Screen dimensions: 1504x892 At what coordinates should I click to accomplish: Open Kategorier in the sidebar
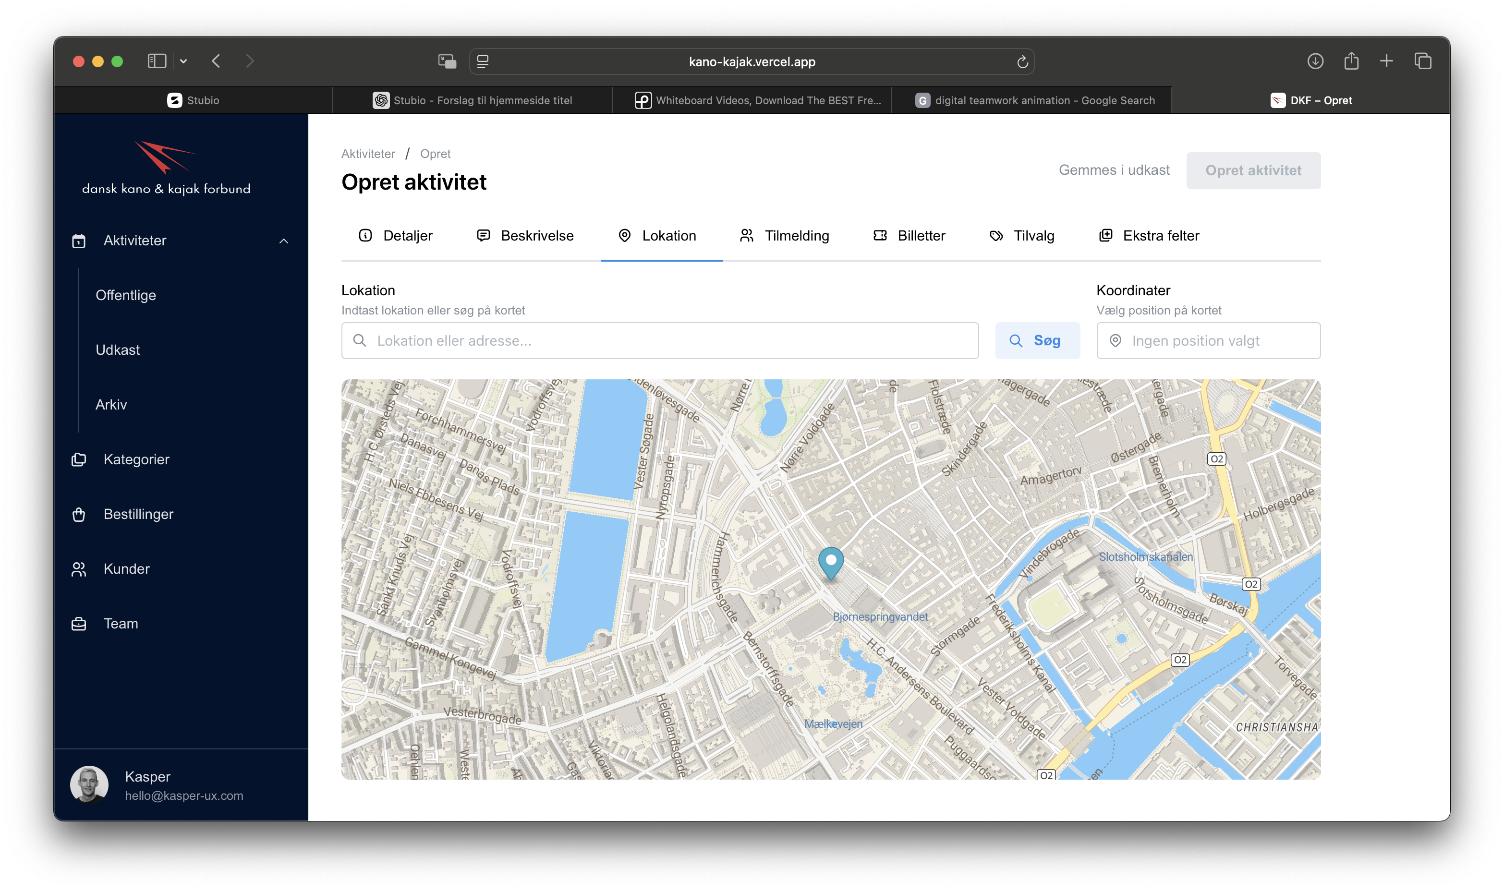pyautogui.click(x=136, y=459)
